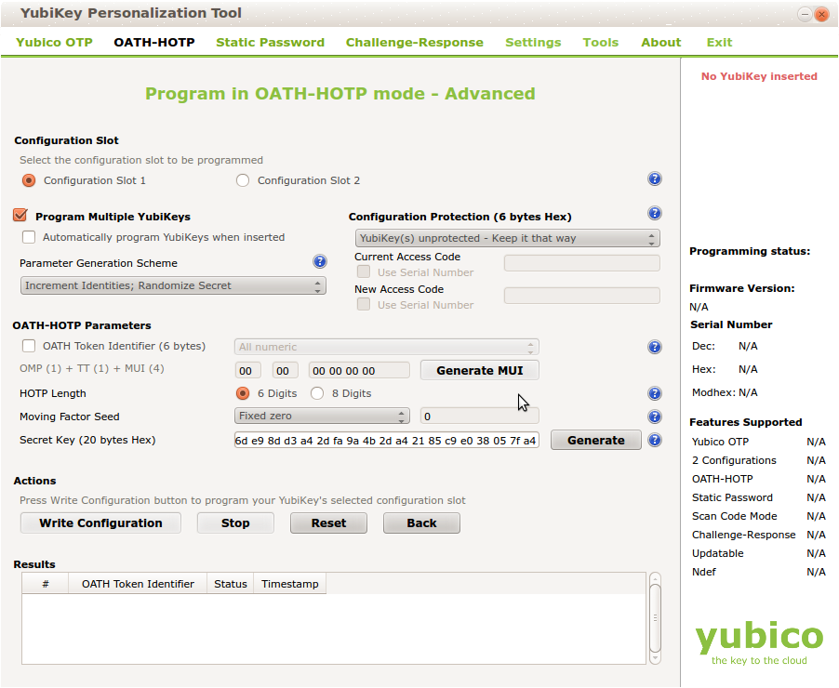Click the Stop button
The height and width of the screenshot is (688, 839).
point(235,523)
